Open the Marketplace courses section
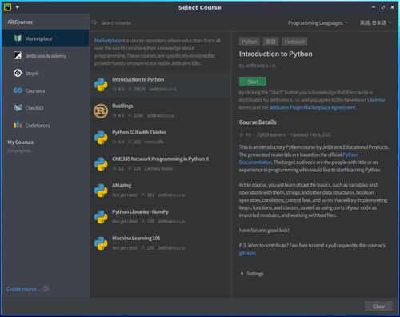Screen dimensions: 400x317 [46, 38]
